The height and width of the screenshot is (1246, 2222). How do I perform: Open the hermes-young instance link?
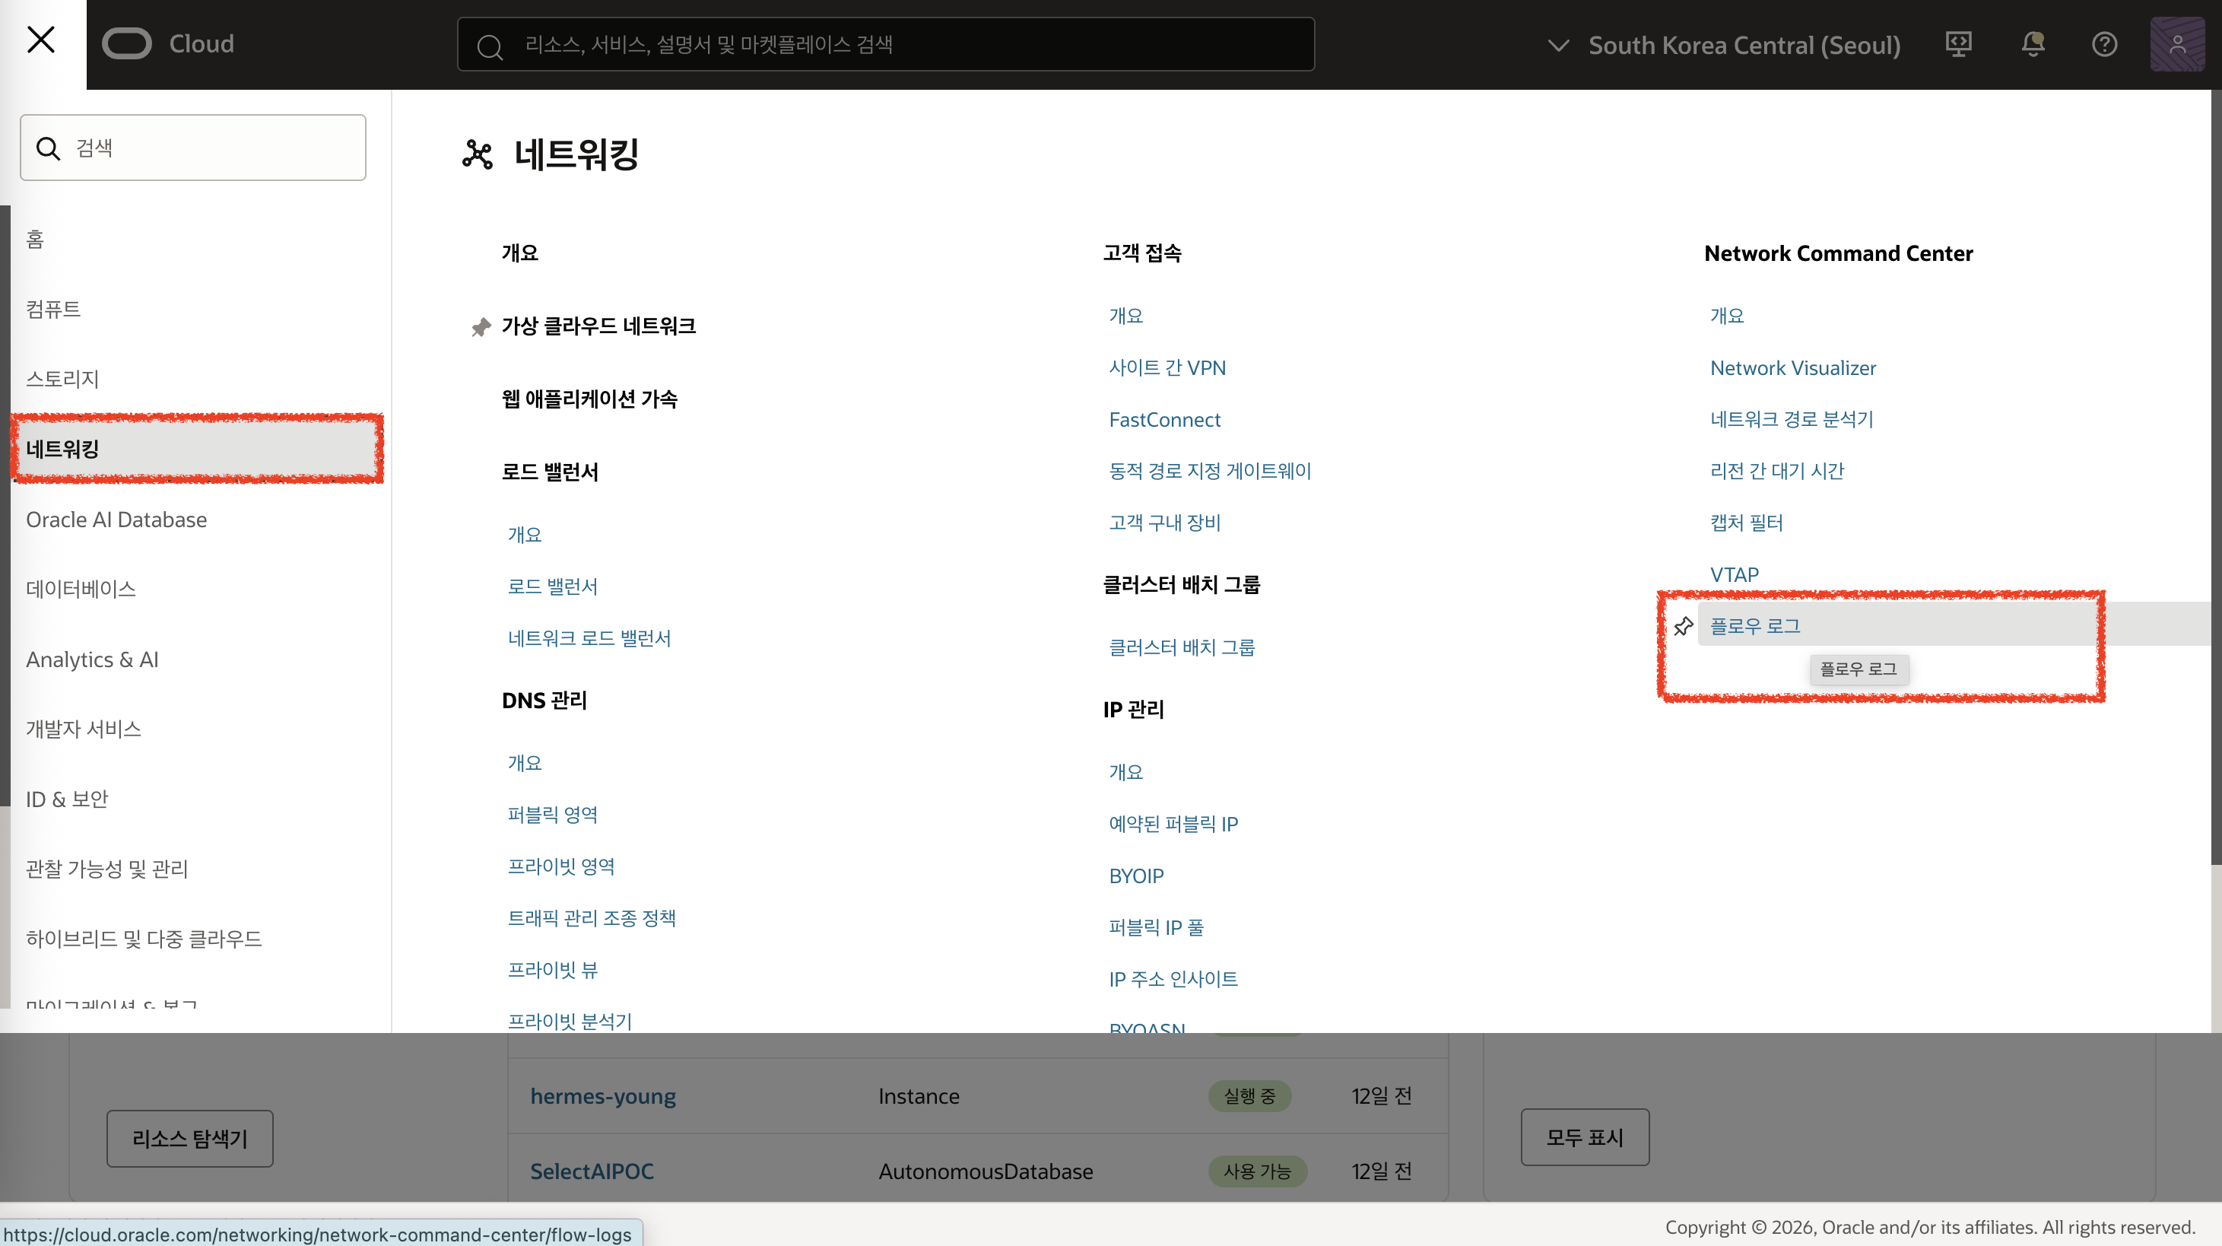tap(603, 1096)
